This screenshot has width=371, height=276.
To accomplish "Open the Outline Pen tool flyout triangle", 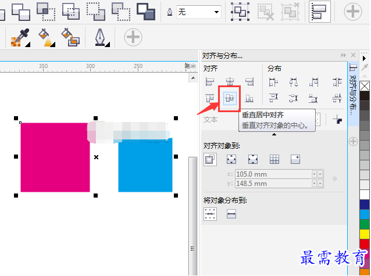I will 108,45.
